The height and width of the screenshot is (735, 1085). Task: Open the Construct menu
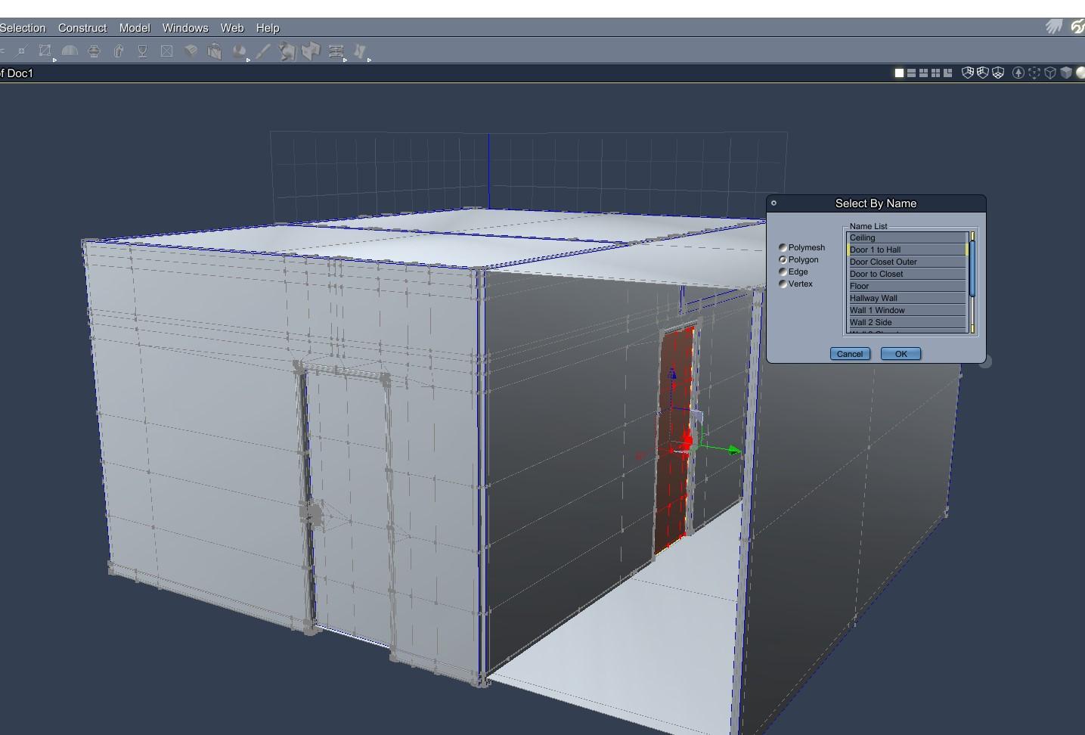coord(82,28)
